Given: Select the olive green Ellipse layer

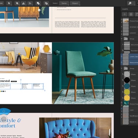Looking at the screenshot, I should tap(130, 92).
